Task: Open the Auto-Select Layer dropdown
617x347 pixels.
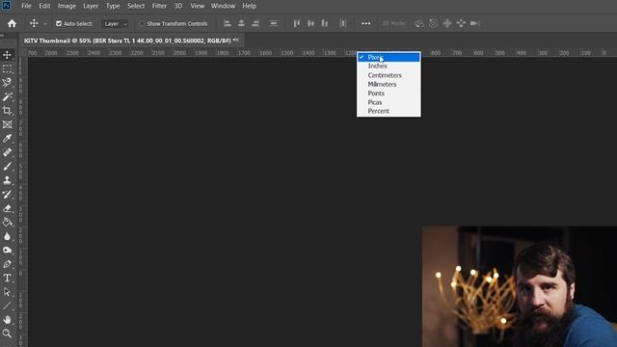Action: (x=115, y=23)
